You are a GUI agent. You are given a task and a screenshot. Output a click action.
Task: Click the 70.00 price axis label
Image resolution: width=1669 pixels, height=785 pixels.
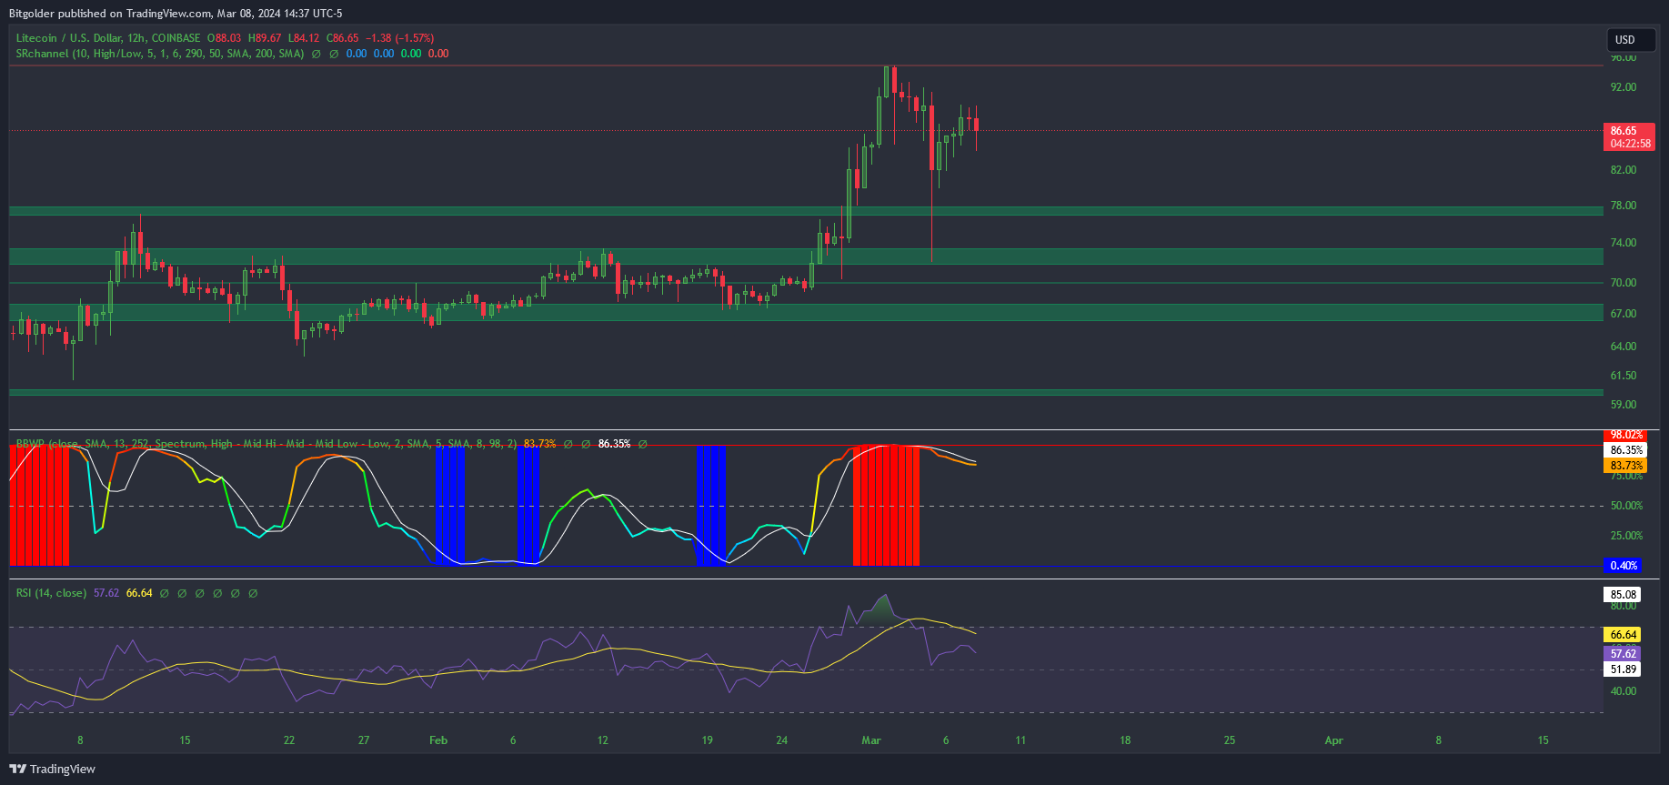pyautogui.click(x=1624, y=283)
